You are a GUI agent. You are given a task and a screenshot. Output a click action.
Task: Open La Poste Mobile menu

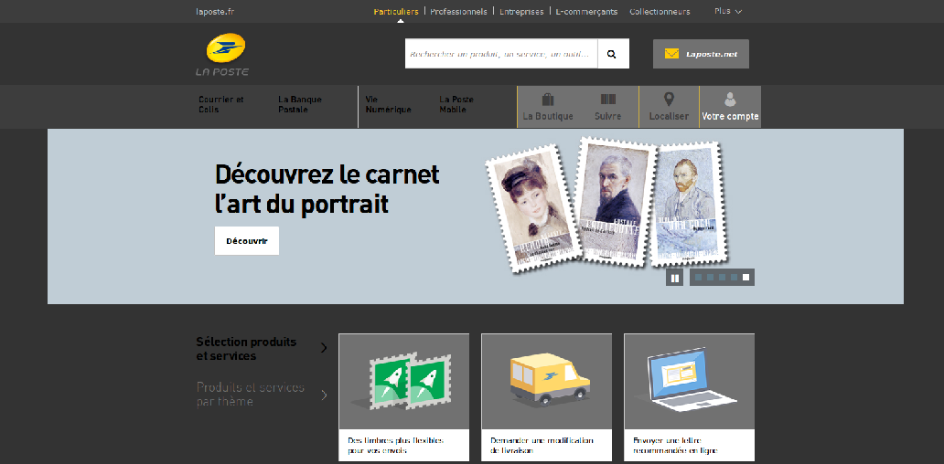(456, 104)
